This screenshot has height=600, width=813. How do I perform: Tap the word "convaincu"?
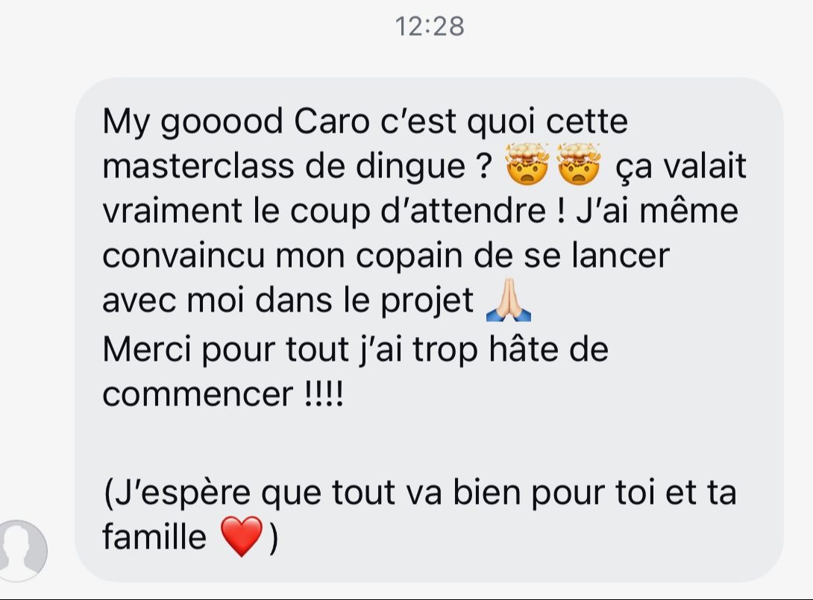(x=183, y=256)
